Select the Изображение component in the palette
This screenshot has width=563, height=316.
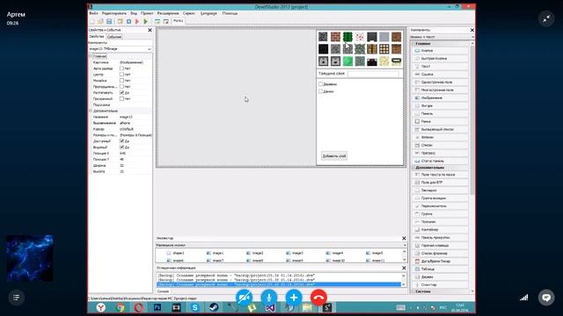click(441, 97)
